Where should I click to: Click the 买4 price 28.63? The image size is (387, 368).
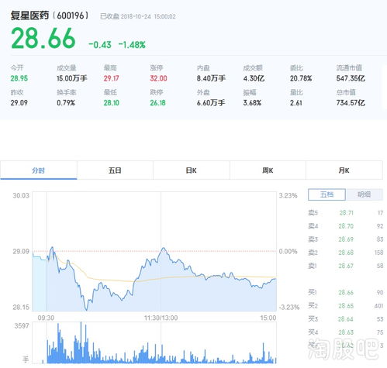pos(346,332)
